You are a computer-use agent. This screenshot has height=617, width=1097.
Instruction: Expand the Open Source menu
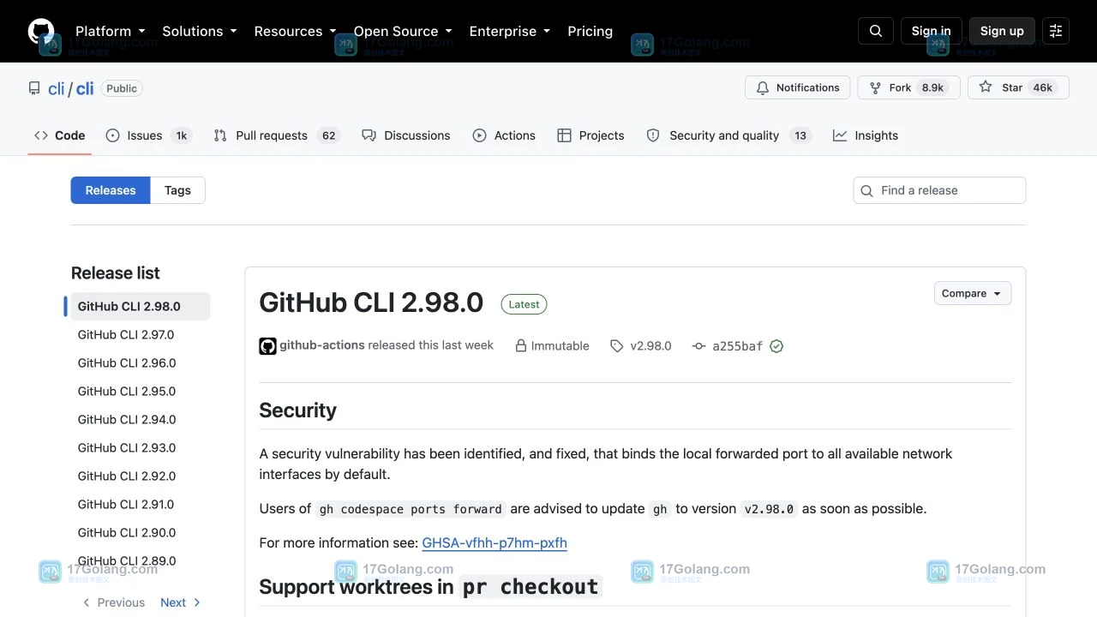(403, 31)
